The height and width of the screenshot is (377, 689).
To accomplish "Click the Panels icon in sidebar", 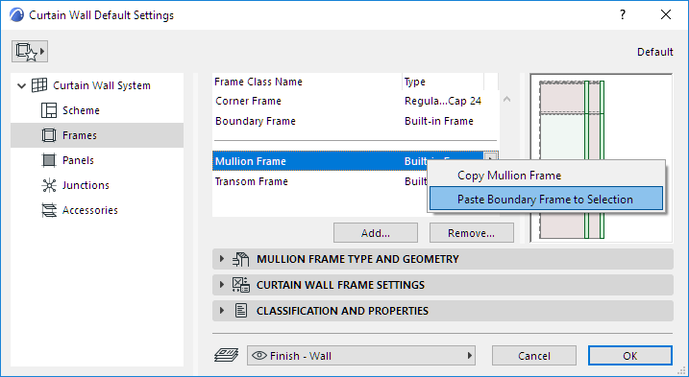I will point(49,160).
